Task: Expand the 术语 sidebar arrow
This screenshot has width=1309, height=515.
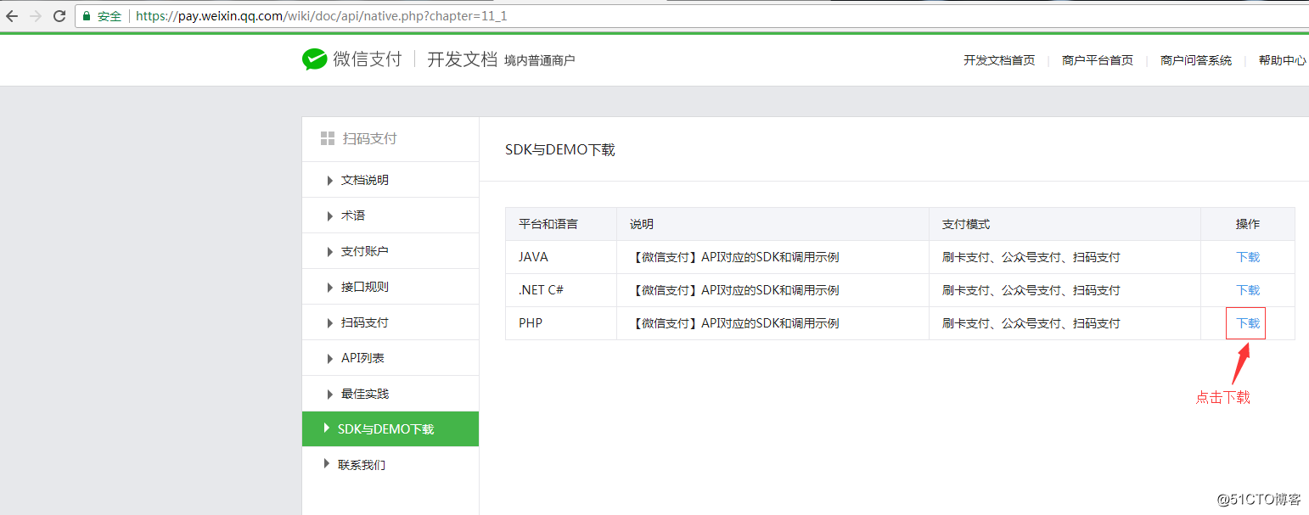Action: click(329, 216)
